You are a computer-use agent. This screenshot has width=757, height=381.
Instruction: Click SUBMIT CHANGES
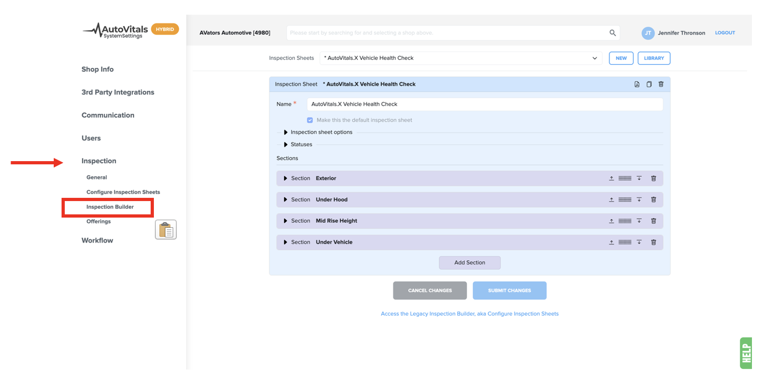coord(509,291)
